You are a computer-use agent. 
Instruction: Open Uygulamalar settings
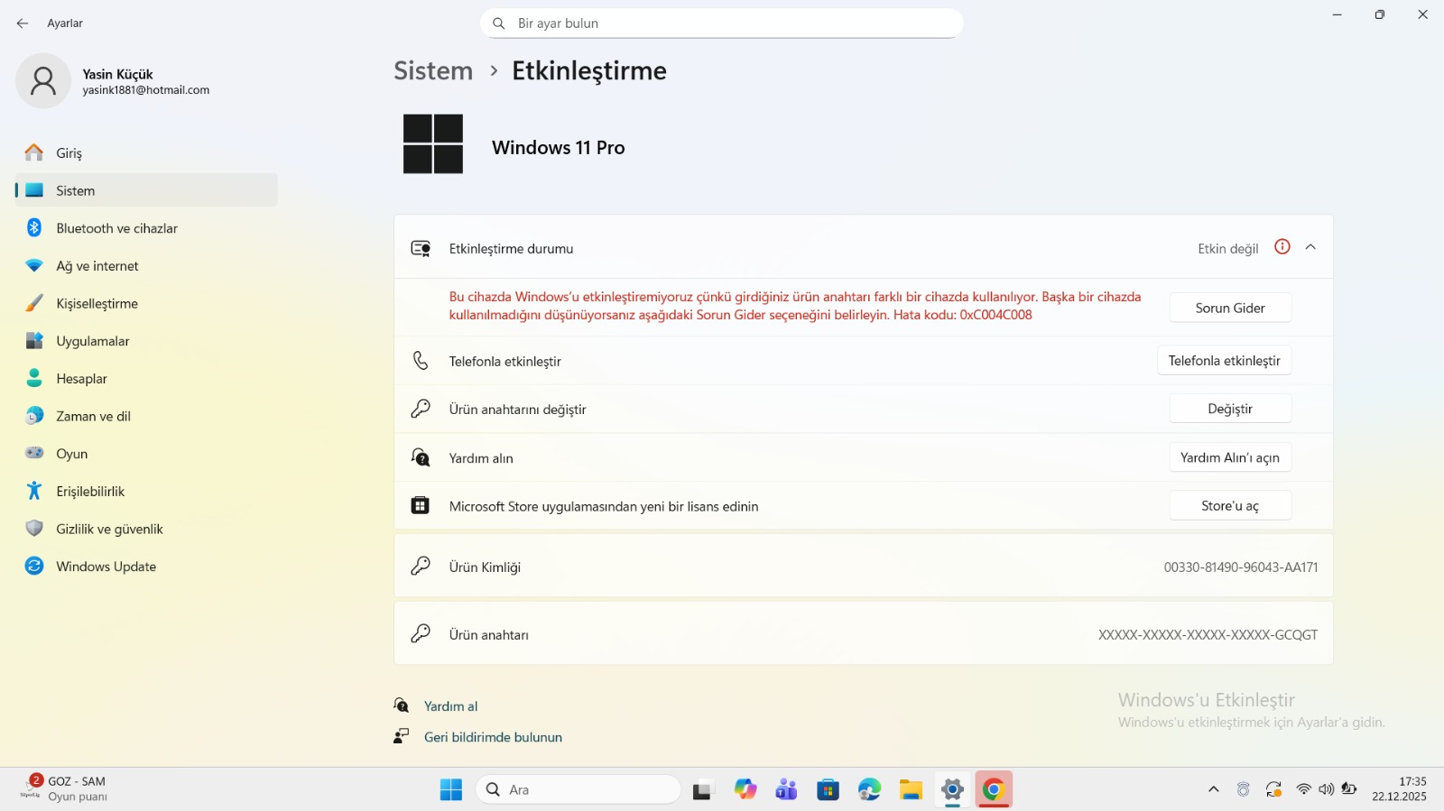pos(146,341)
